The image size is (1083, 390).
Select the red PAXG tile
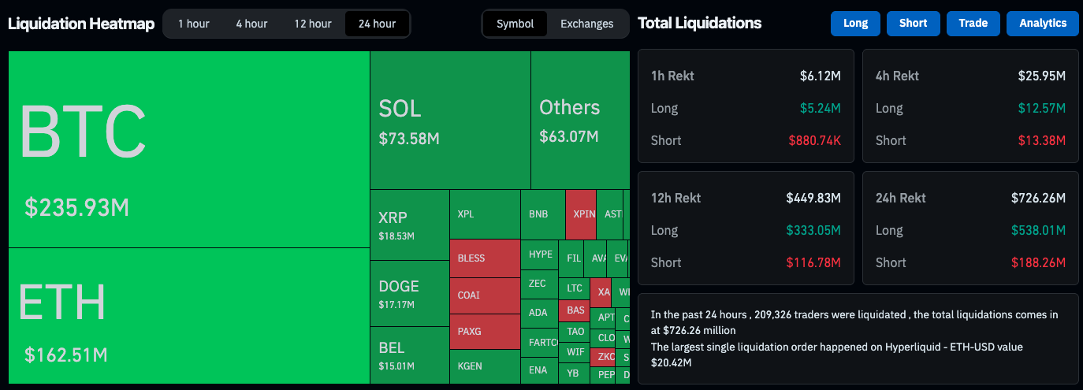click(485, 332)
